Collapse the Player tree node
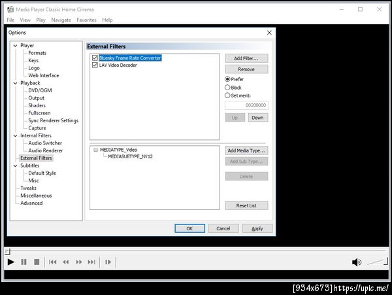 pos(15,46)
